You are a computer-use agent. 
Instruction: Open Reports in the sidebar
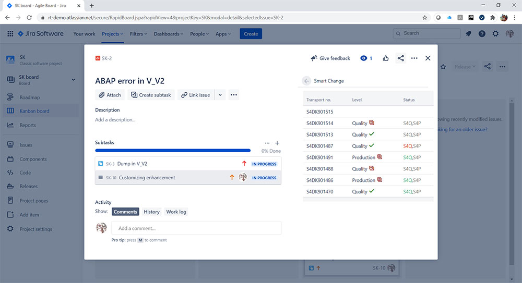tap(28, 125)
